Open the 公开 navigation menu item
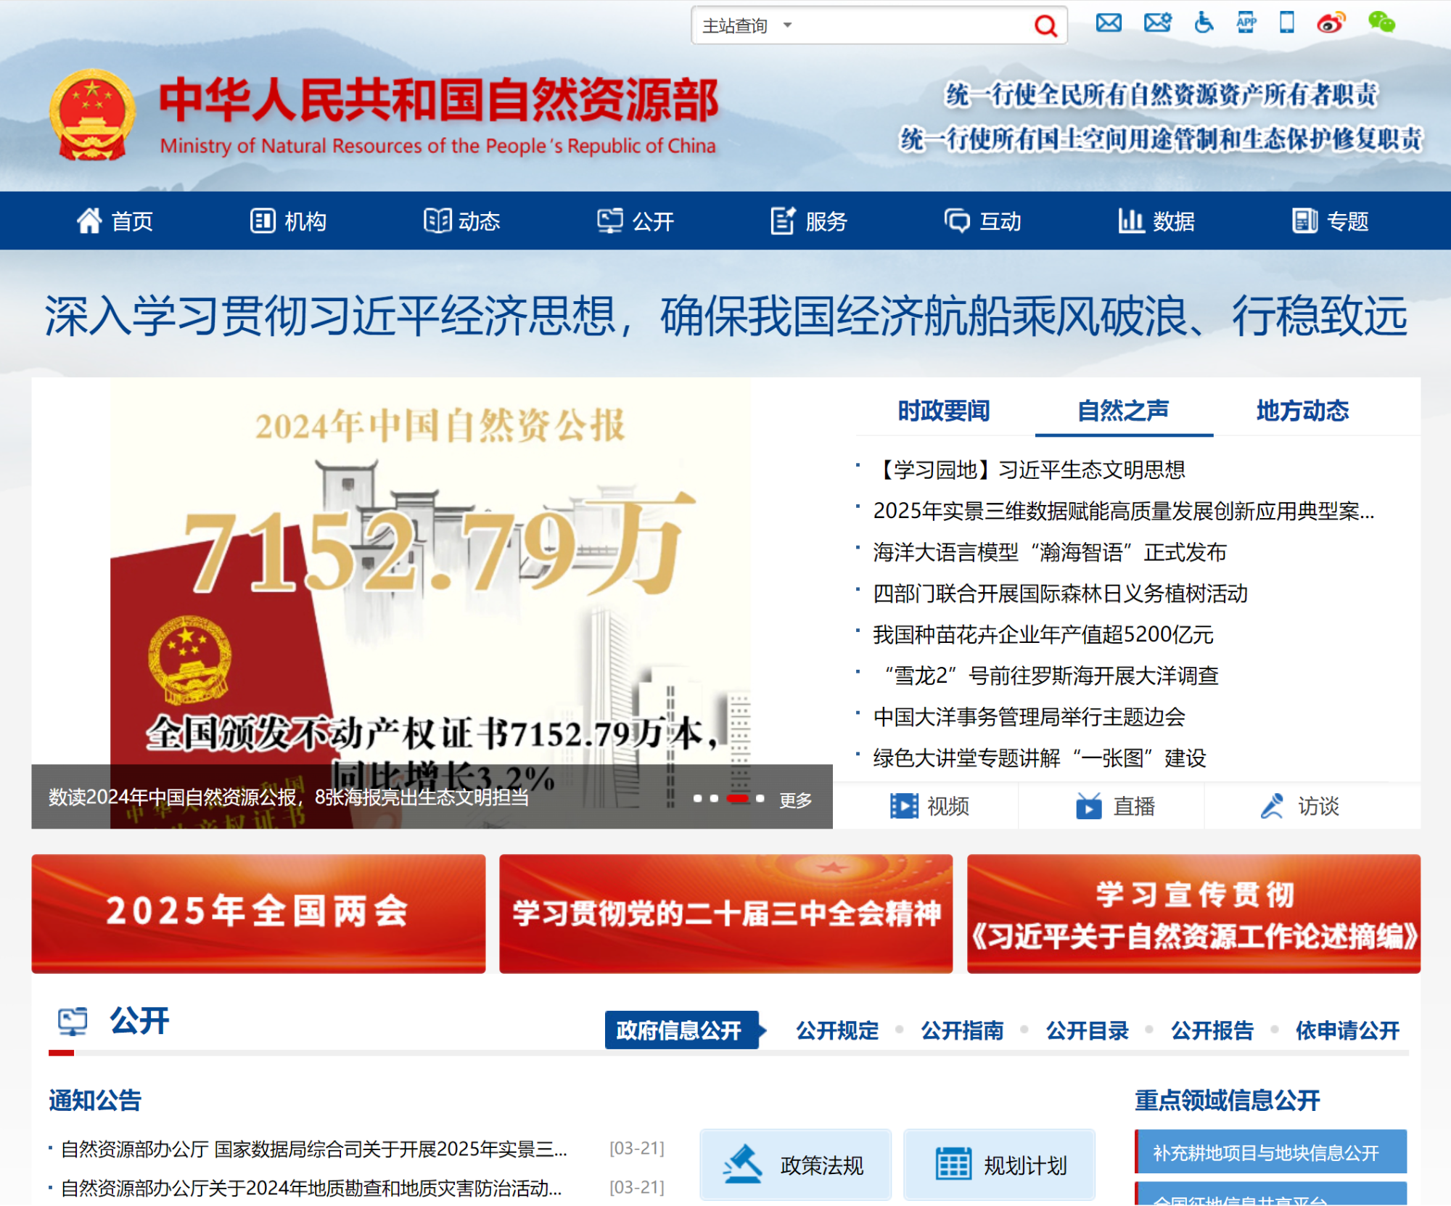Viewport: 1451px width, 1206px height. click(636, 221)
